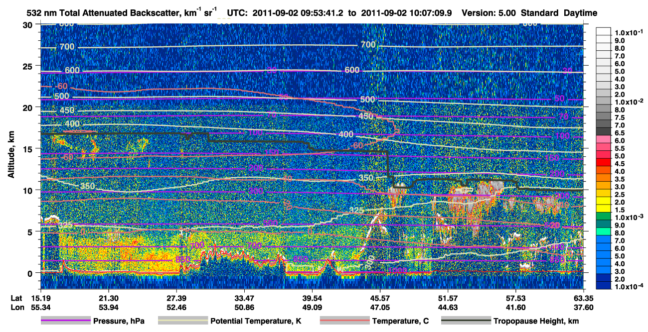Click the "Temperature, C" legend label
The width and height of the screenshot is (648, 332).
(x=401, y=322)
